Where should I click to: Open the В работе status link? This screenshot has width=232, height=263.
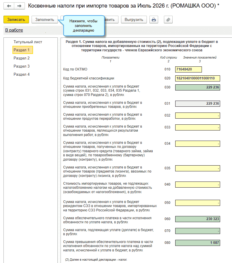tap(14, 30)
